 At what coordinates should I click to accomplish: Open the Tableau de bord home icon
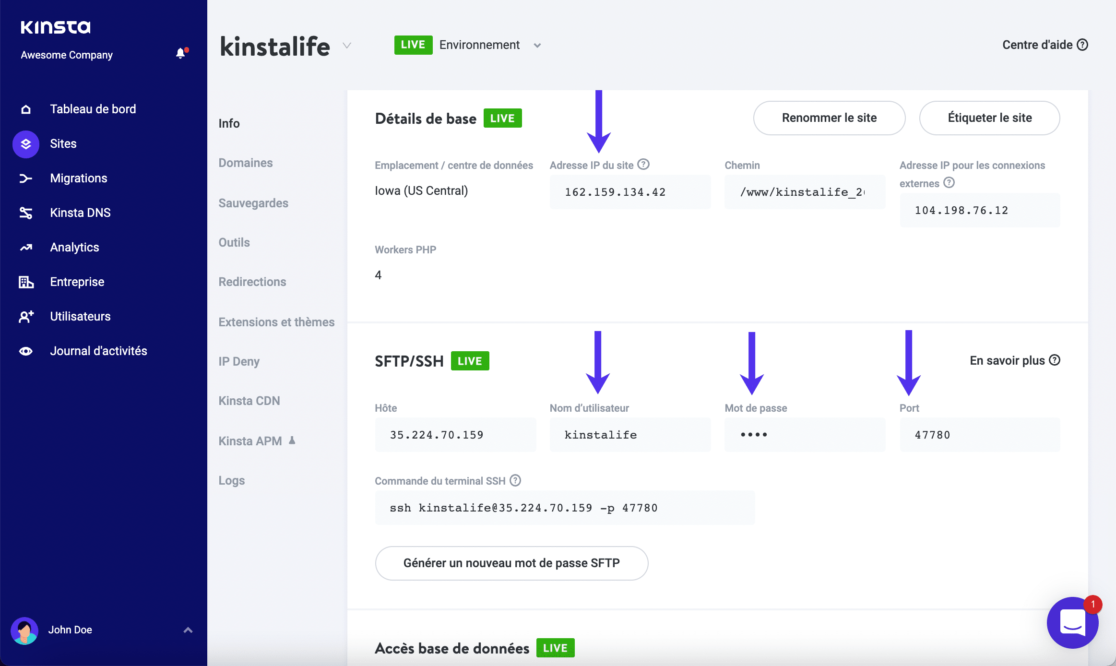tap(25, 109)
